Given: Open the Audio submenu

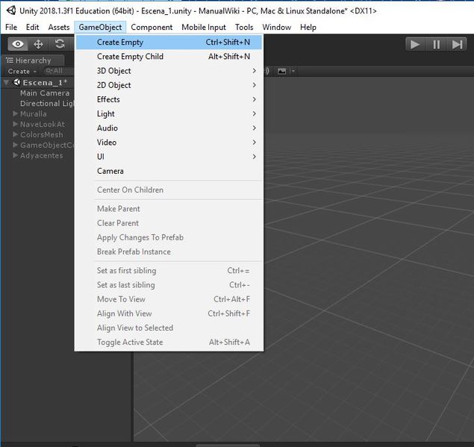Looking at the screenshot, I should click(x=169, y=128).
